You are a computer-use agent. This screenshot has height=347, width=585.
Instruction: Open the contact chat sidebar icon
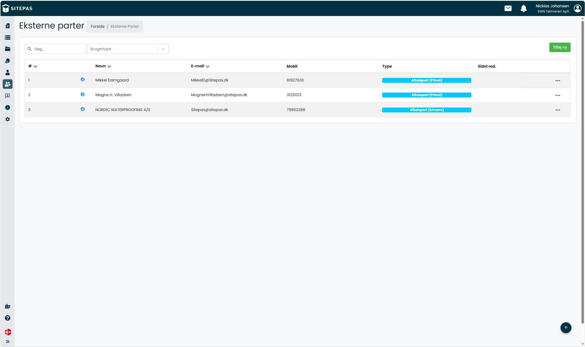pos(8,96)
